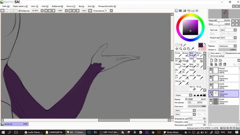This screenshot has width=240, height=135.
Task: Open the cancer.sai document tab
Action: point(15,124)
